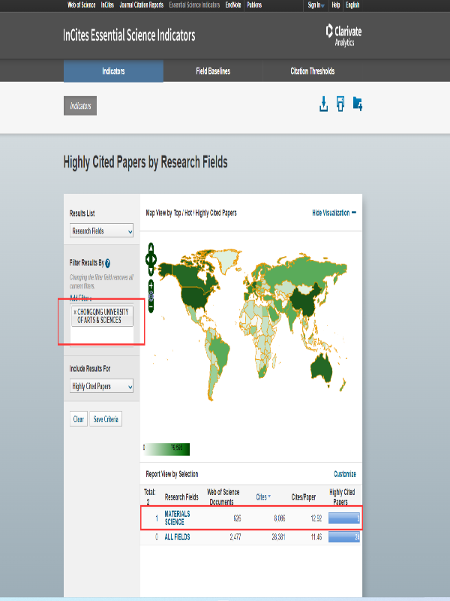Click the add-to-folder save icon
Viewport: 450px width, 601px height.
click(357, 104)
